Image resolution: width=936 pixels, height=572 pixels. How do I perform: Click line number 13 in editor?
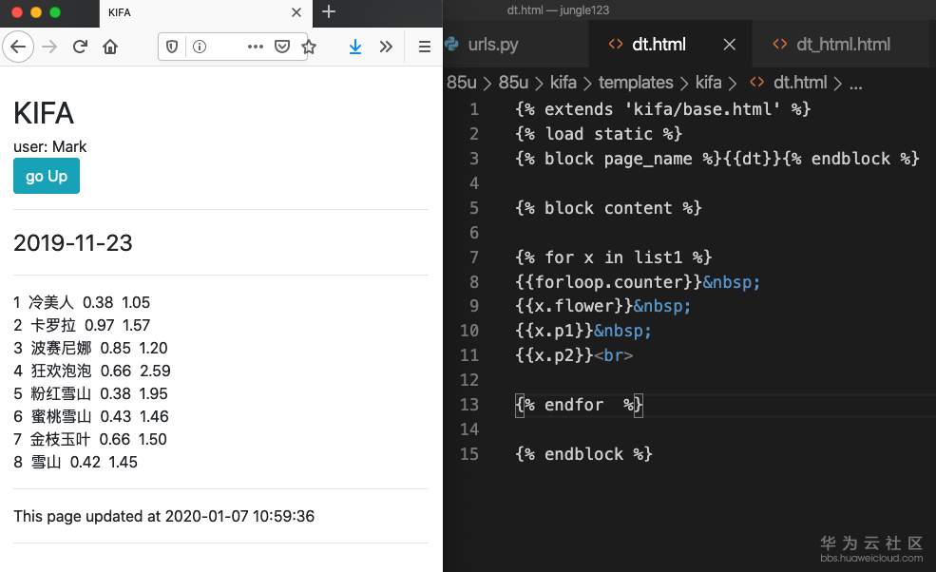click(x=469, y=405)
